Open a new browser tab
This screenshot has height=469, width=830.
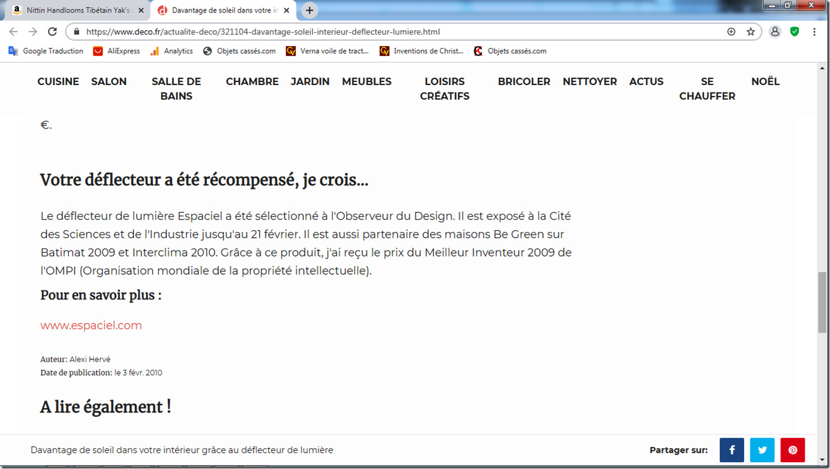coord(309,10)
